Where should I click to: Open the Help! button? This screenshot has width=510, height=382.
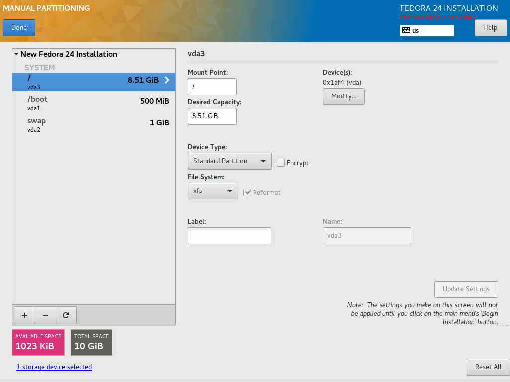(491, 28)
